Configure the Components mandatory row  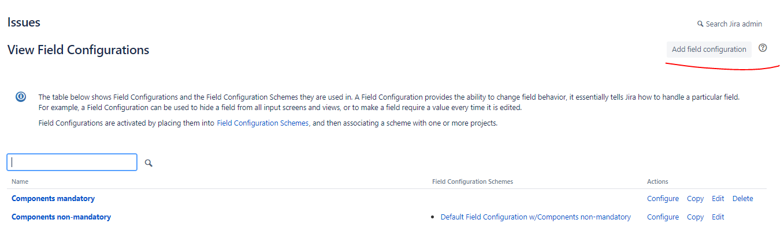click(663, 199)
